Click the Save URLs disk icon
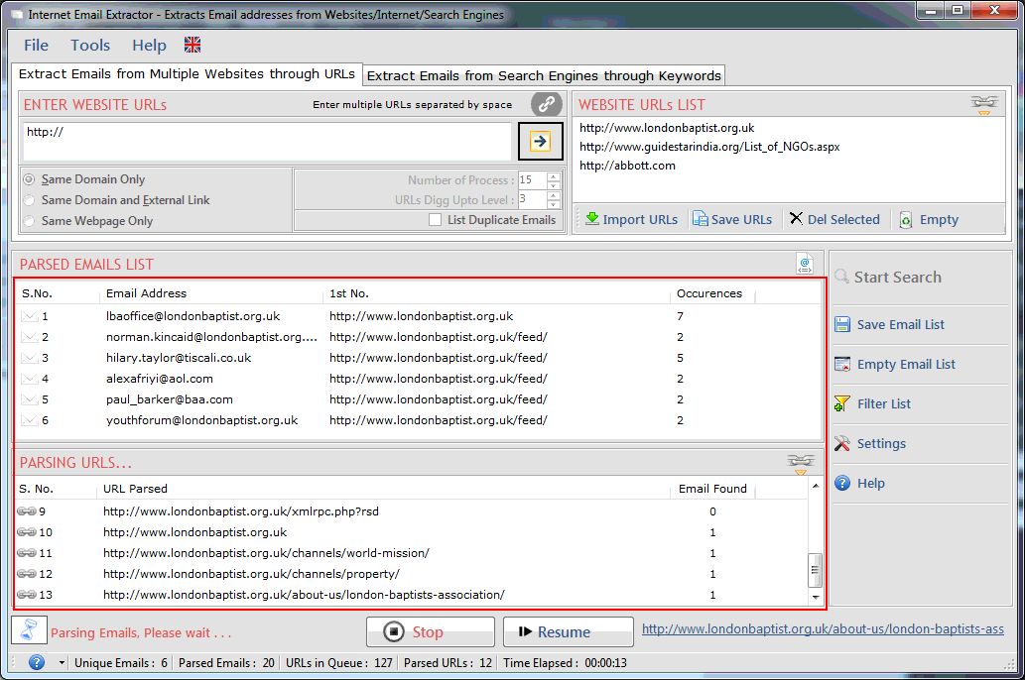Image resolution: width=1025 pixels, height=680 pixels. pos(701,219)
